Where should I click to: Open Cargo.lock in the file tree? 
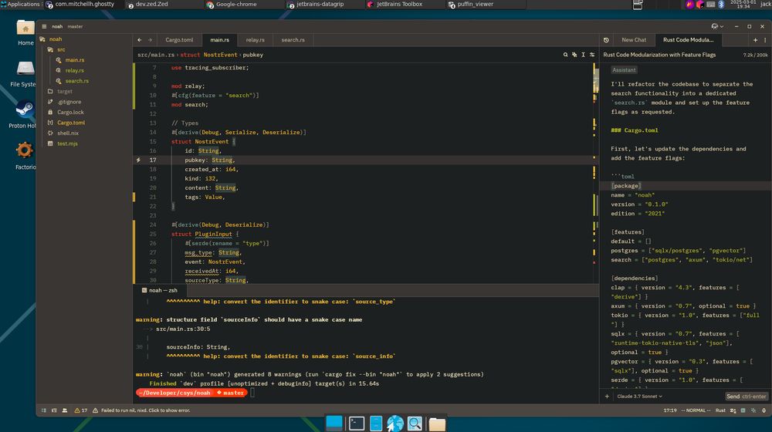pos(70,112)
